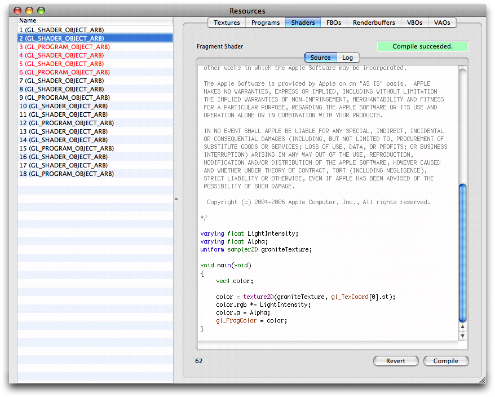Open the FBOs tab

click(333, 23)
